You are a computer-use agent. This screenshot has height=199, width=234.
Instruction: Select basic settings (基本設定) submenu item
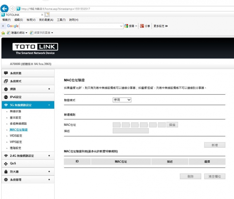(x=16, y=118)
